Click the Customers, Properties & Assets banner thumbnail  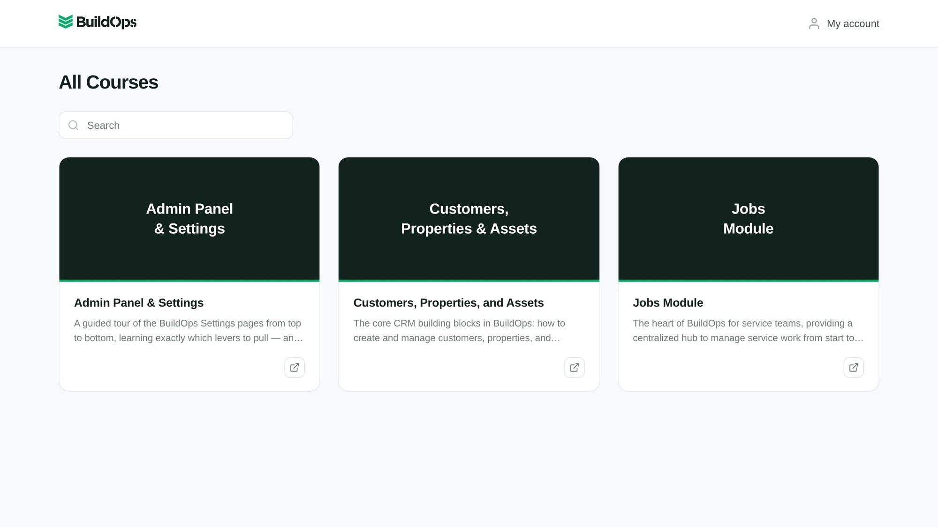click(x=469, y=219)
